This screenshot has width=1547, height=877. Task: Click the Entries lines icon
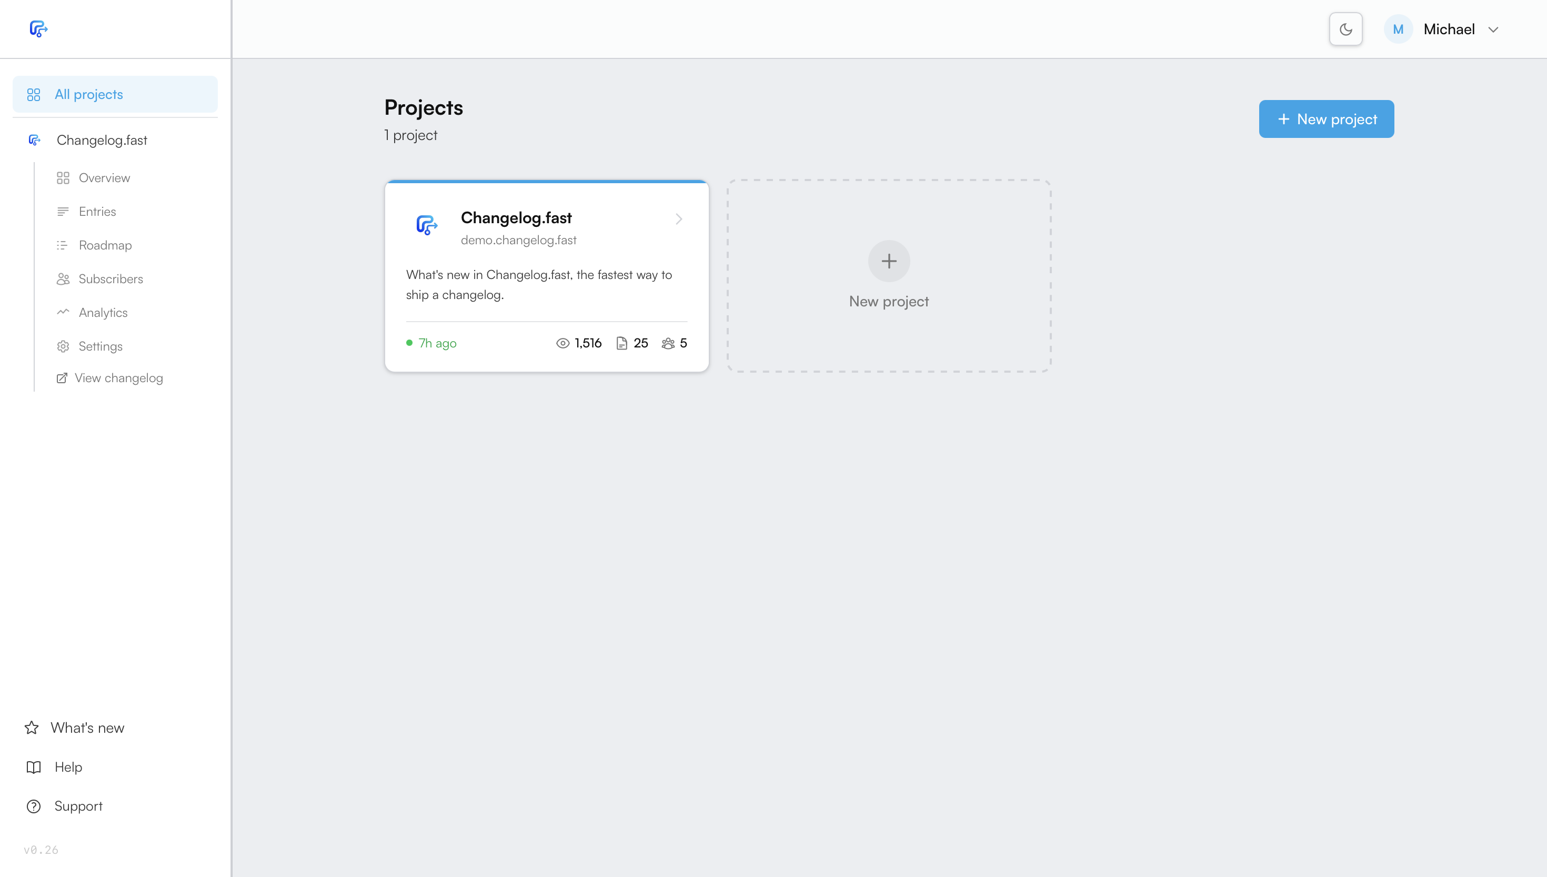63,212
